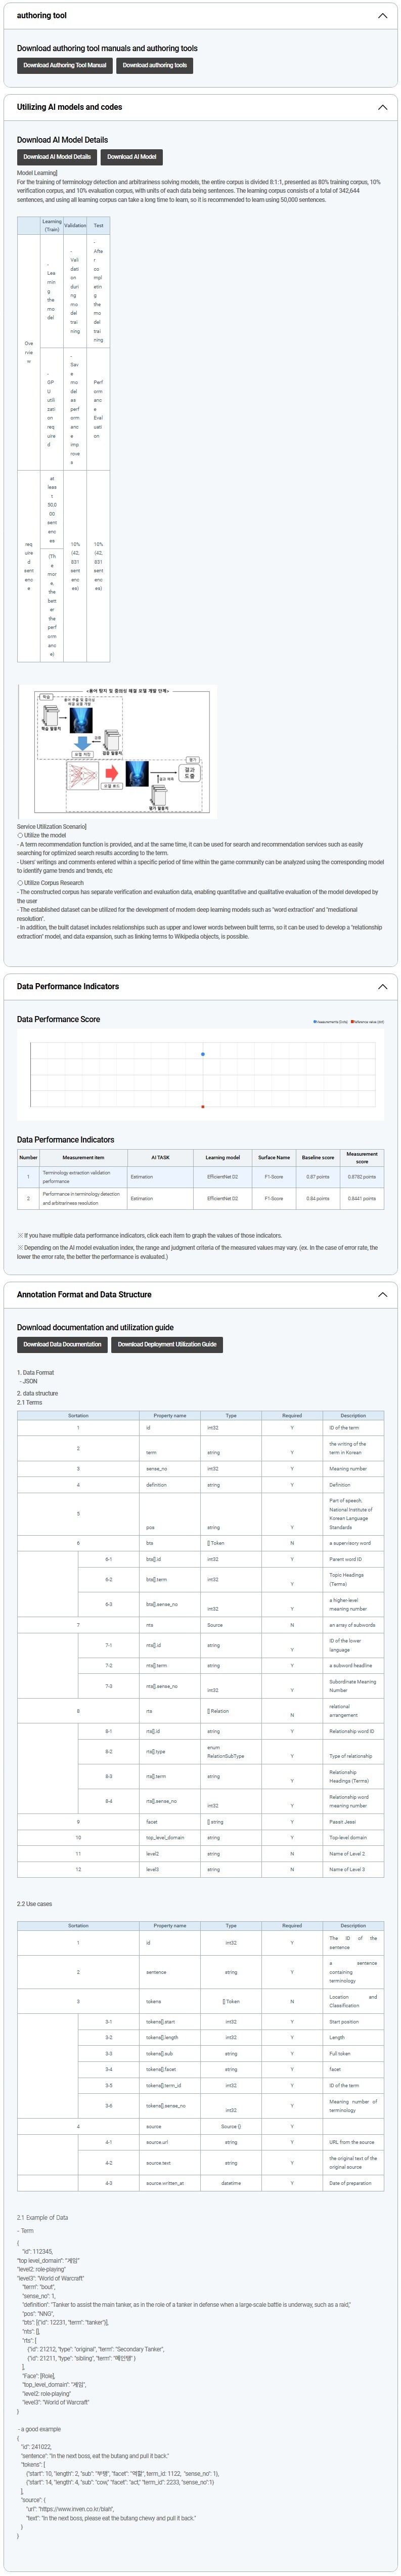Click the Learning model column header
The width and height of the screenshot is (401, 2576).
[222, 1157]
